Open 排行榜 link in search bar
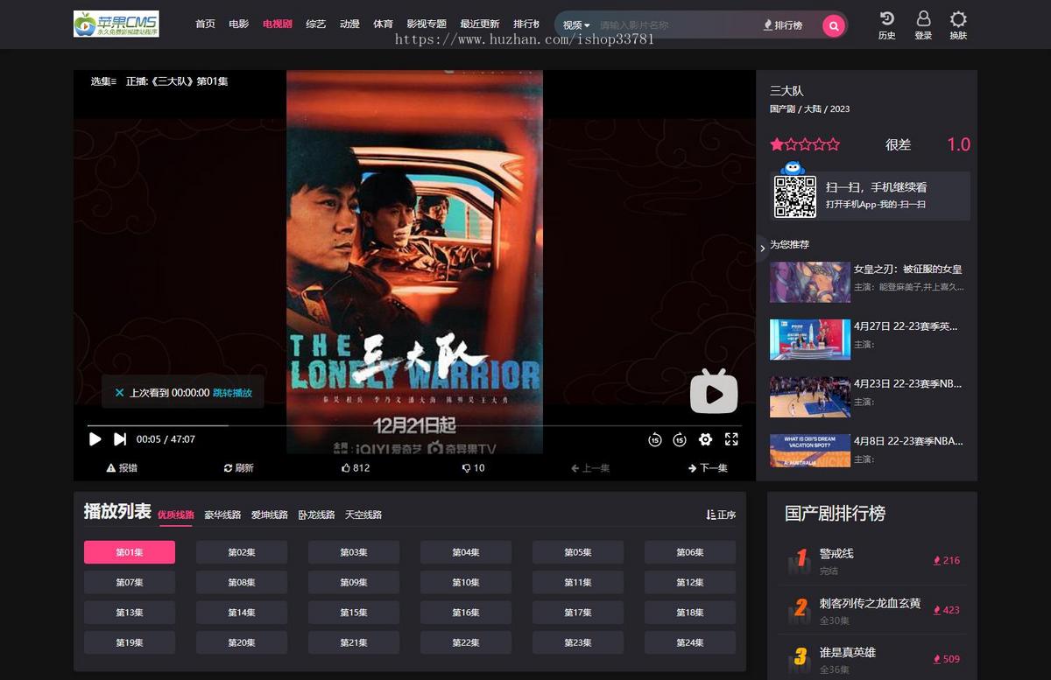The image size is (1051, 680). [x=783, y=25]
